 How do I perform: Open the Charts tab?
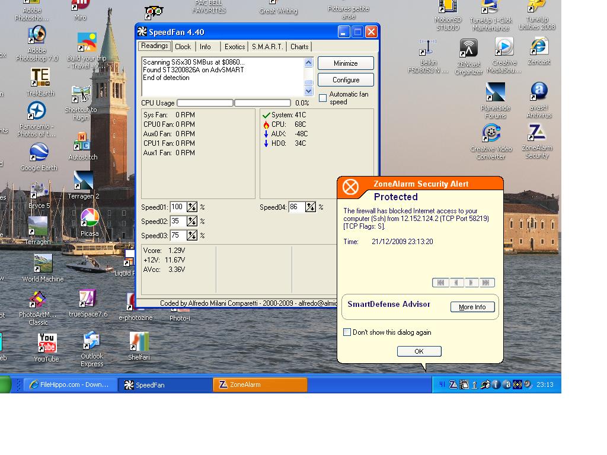[299, 47]
